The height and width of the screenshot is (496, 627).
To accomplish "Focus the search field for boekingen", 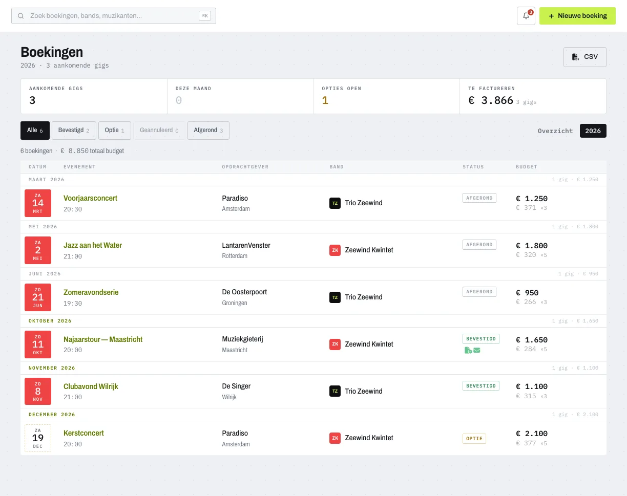I will [x=114, y=16].
